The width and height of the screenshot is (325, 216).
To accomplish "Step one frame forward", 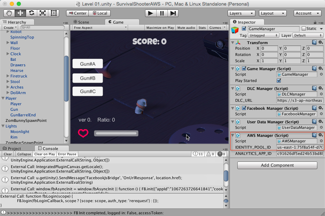I will pos(173,13).
